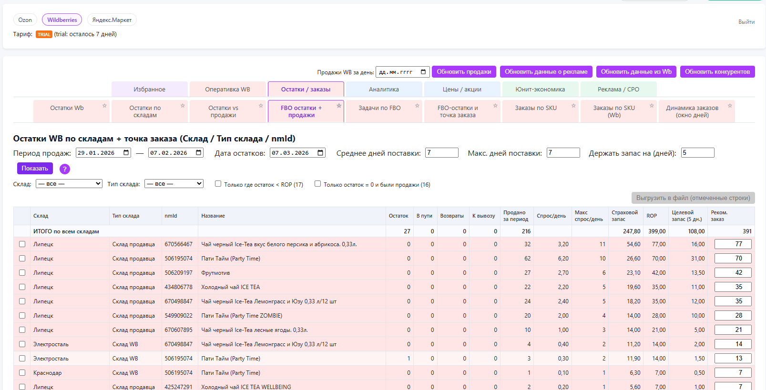Switch to the Оперативка WB tab
Viewport: 766px width, 390px height.
[x=227, y=89]
